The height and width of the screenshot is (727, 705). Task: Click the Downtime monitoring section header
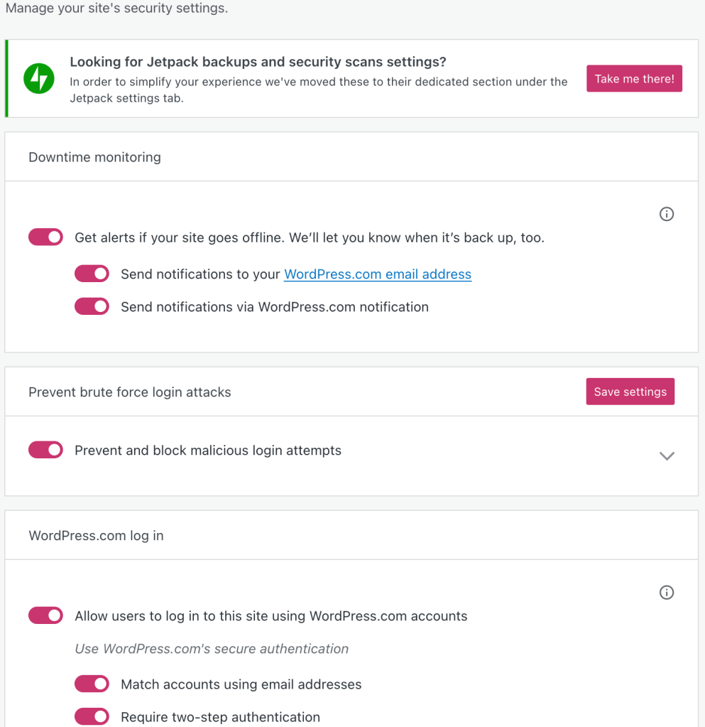(94, 157)
